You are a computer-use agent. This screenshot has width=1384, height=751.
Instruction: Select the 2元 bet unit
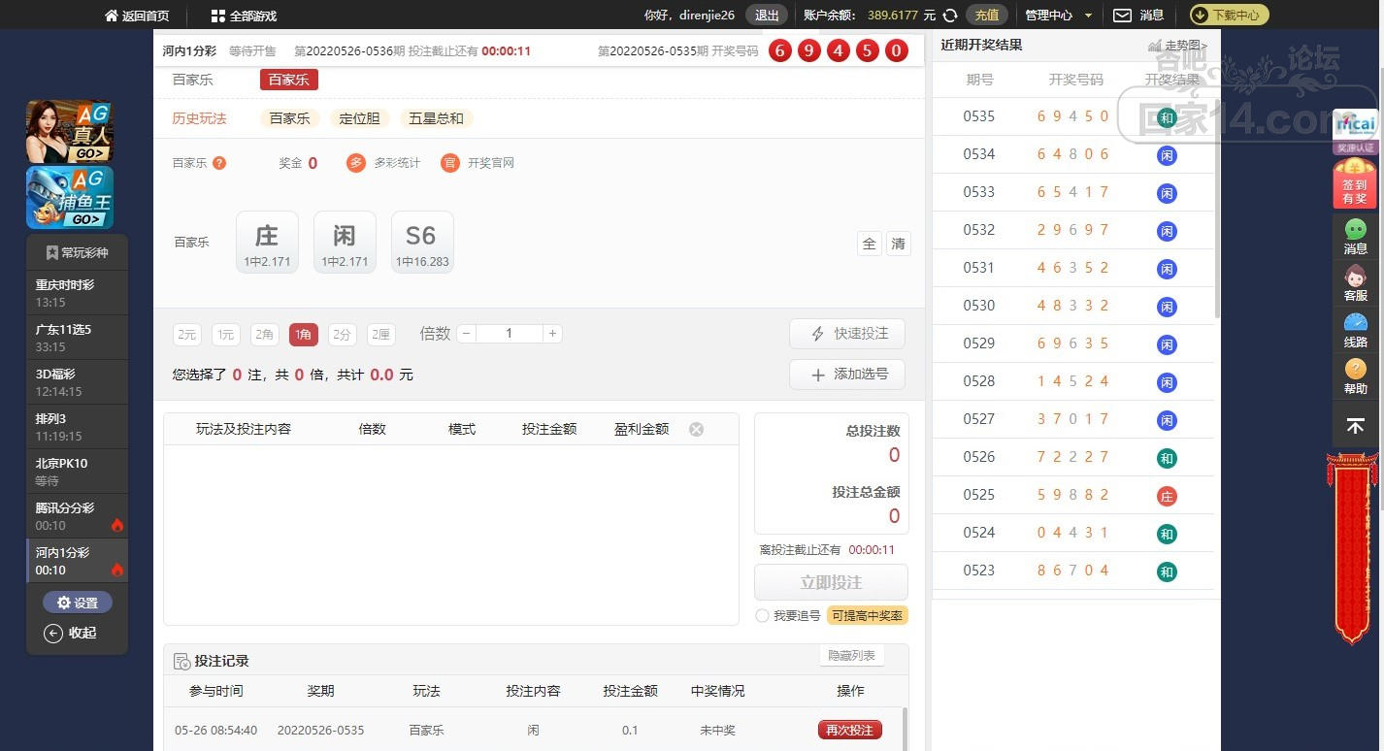(x=186, y=335)
